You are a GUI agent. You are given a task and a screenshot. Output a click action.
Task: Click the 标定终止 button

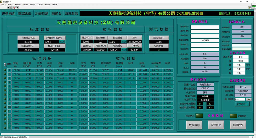pyautogui.click(x=216, y=125)
